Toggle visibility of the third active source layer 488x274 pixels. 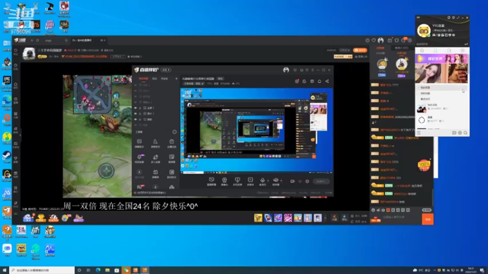[x=135, y=119]
